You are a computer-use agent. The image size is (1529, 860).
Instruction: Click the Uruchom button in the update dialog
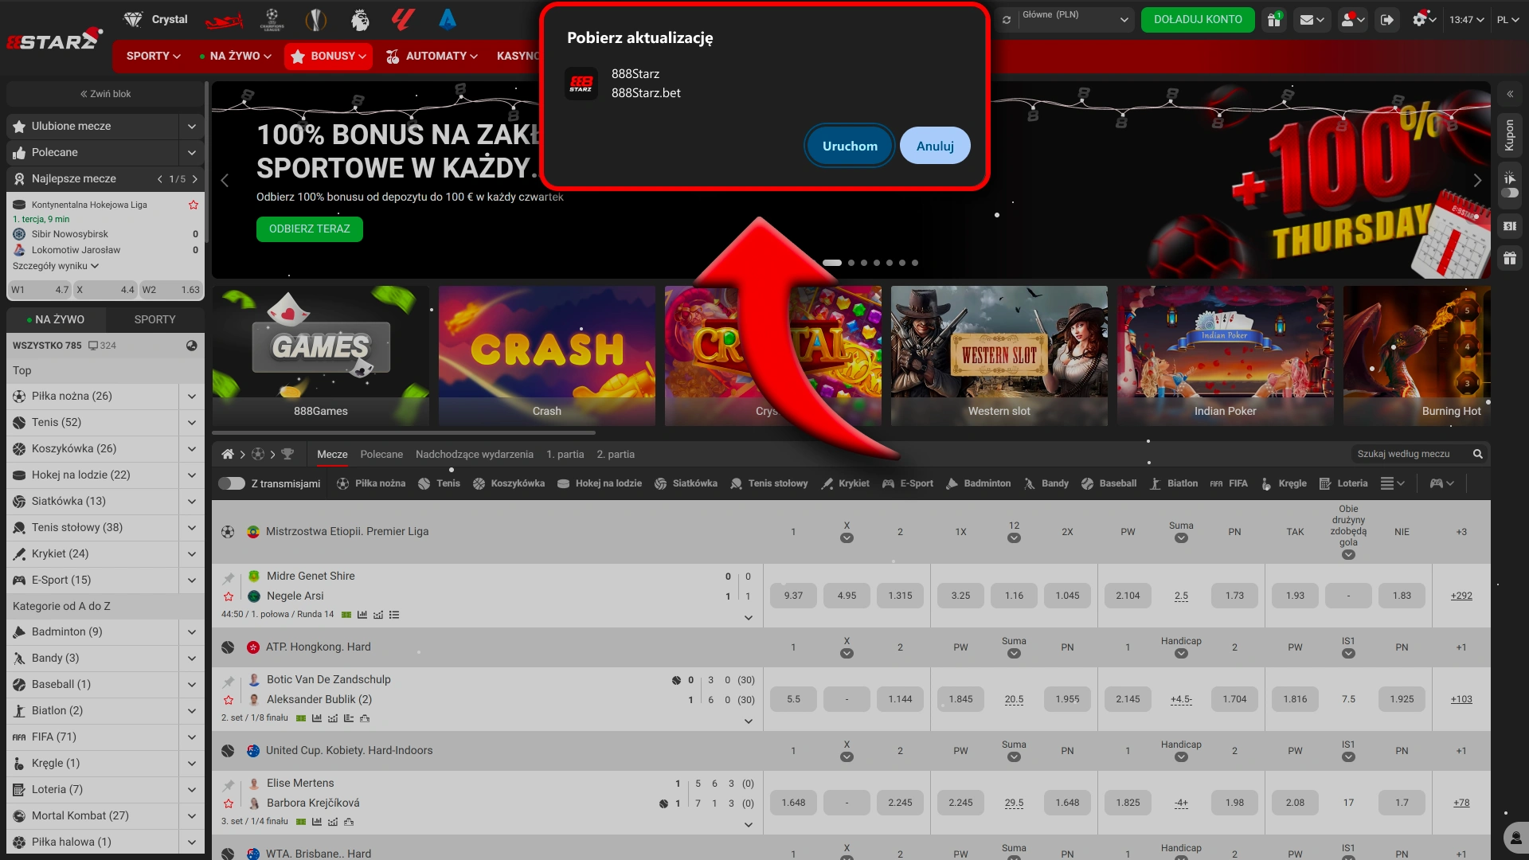[x=849, y=146]
